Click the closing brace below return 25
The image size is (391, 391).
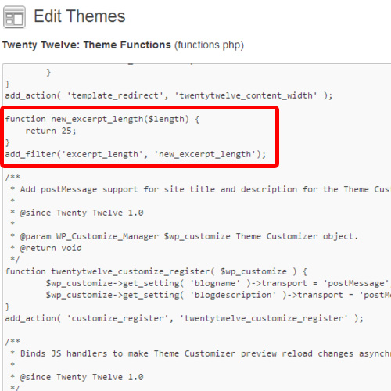[x=8, y=142]
